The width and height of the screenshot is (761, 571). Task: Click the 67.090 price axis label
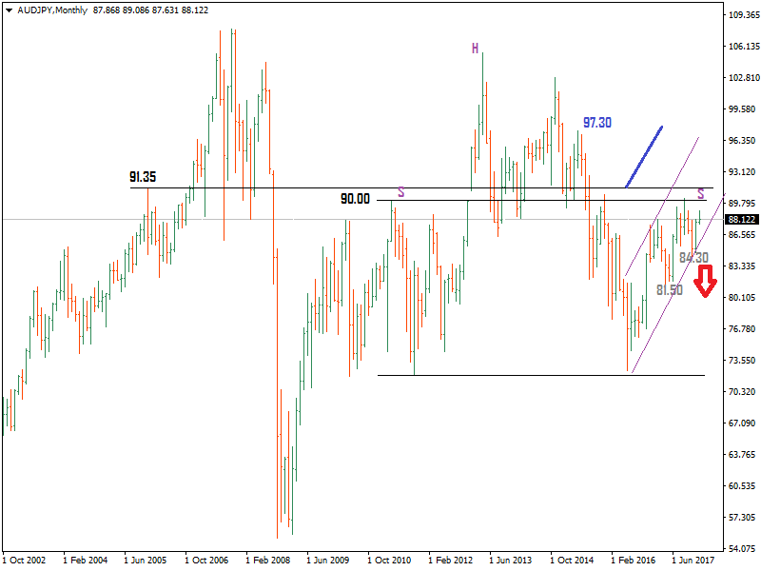coord(742,423)
